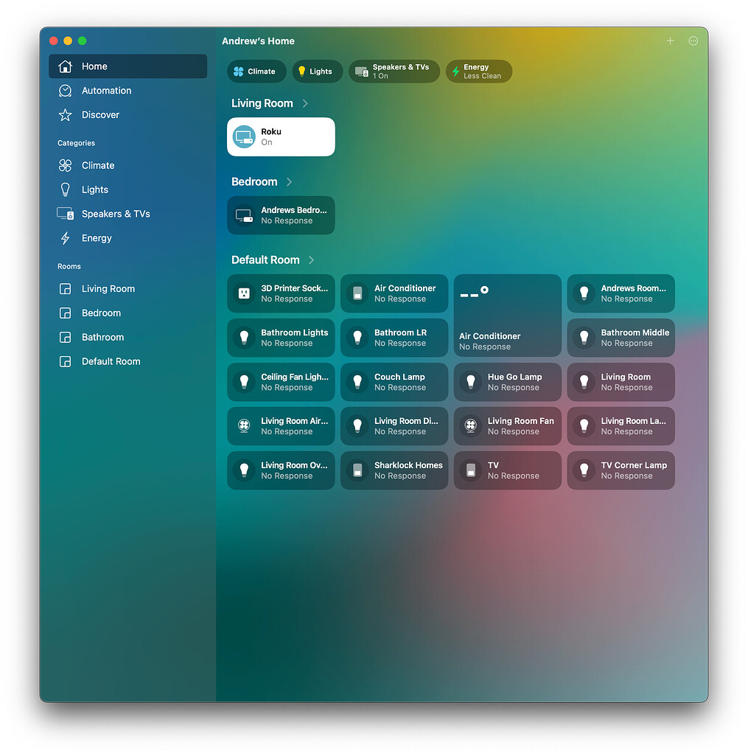Click the TV Corner Lamp bulb icon

pyautogui.click(x=584, y=470)
